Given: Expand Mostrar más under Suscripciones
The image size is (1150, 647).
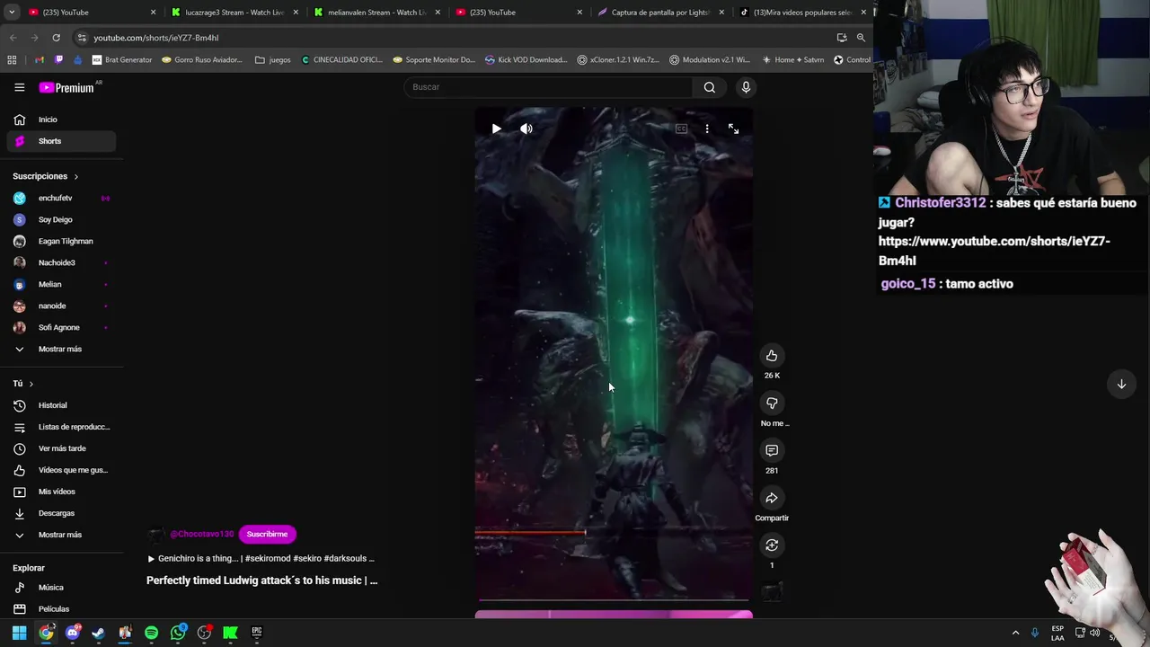Looking at the screenshot, I should tap(61, 349).
